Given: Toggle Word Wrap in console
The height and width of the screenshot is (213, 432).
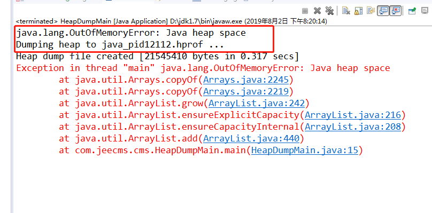Looking at the screenshot, I should coord(371,11).
